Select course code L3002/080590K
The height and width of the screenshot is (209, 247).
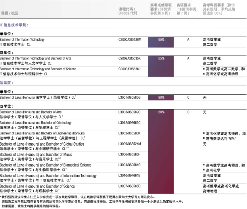pyautogui.click(x=129, y=133)
